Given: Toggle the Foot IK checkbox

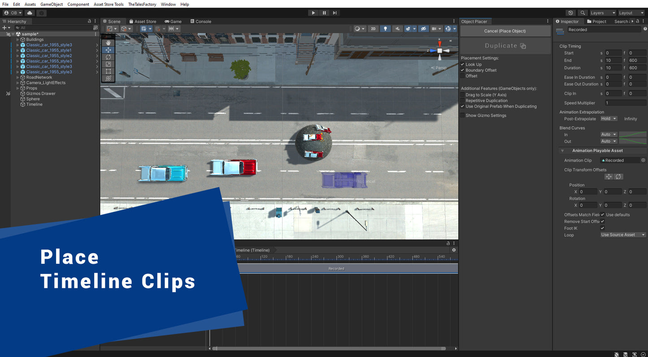Looking at the screenshot, I should (602, 228).
